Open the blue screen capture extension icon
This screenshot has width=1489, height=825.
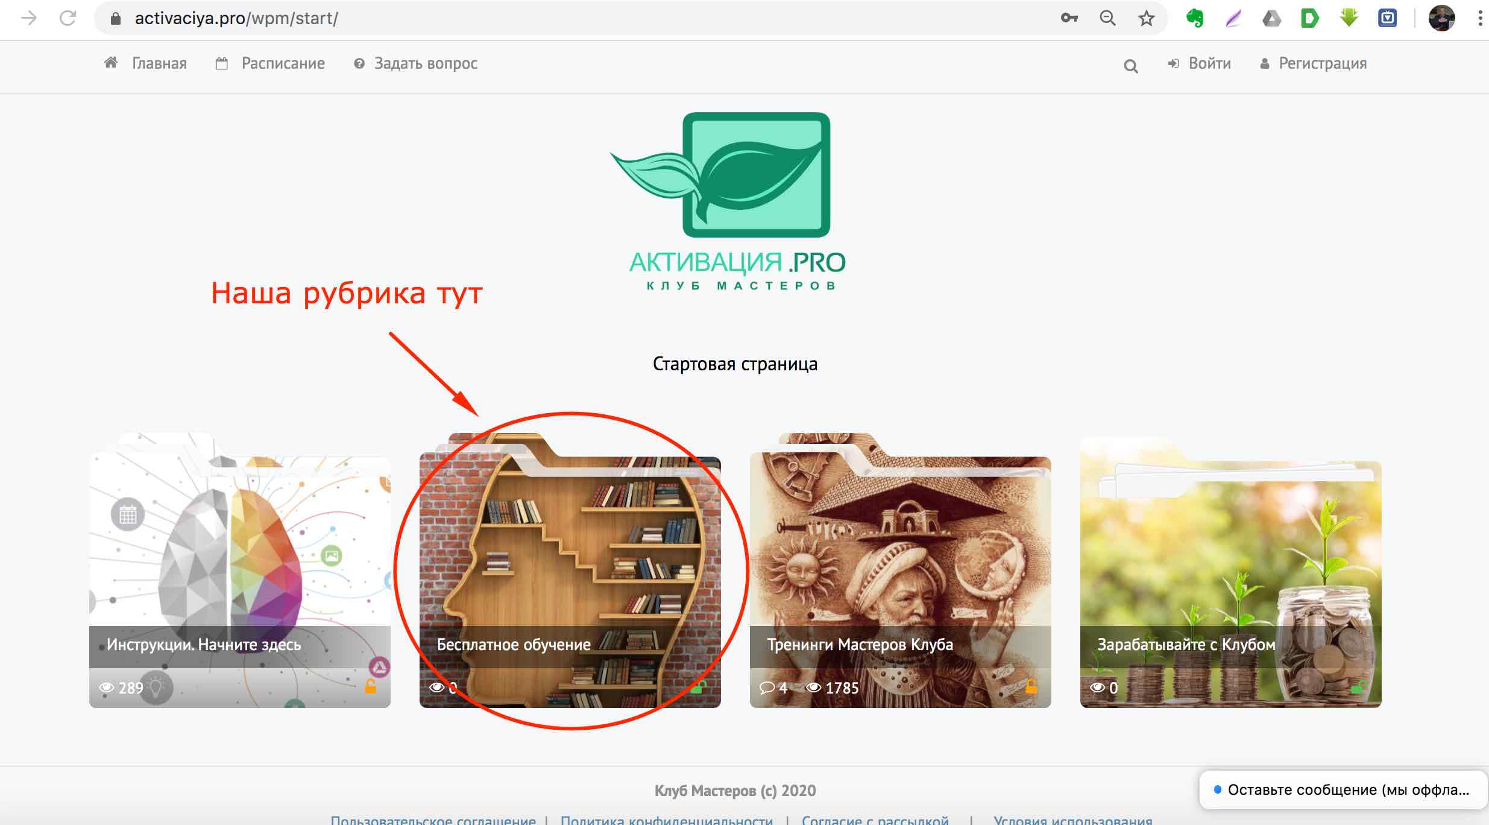pyautogui.click(x=1387, y=18)
